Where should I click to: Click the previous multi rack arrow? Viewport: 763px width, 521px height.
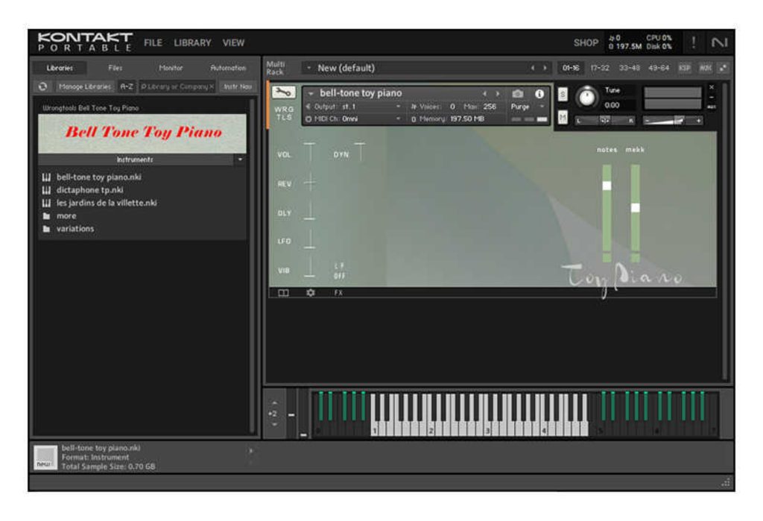[x=532, y=68]
